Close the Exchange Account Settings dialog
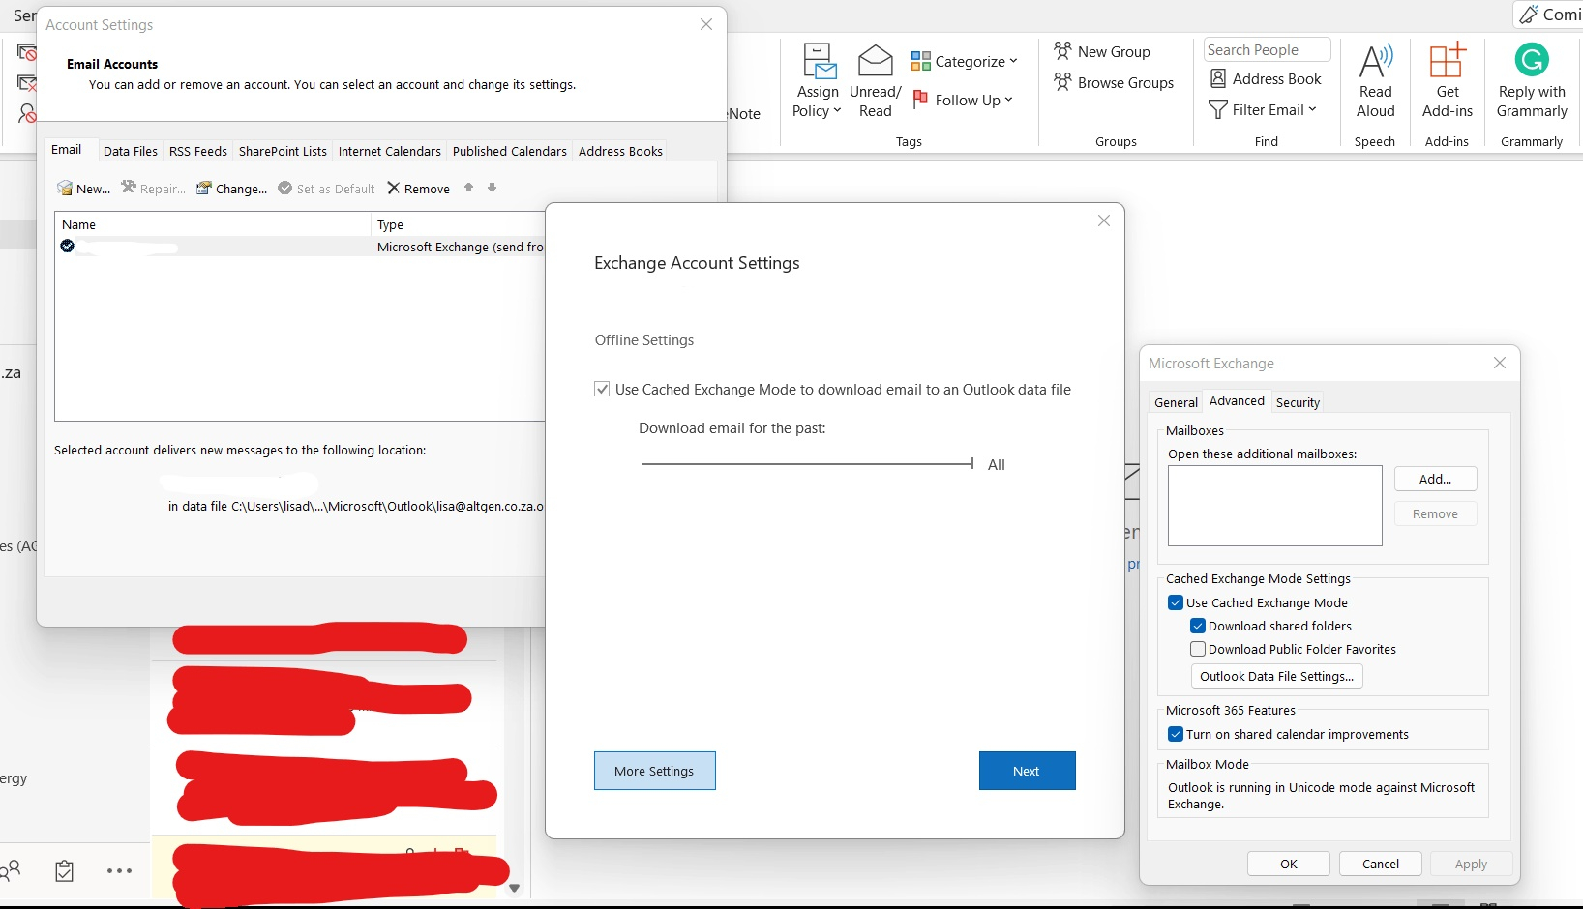Image resolution: width=1583 pixels, height=909 pixels. pyautogui.click(x=1104, y=221)
